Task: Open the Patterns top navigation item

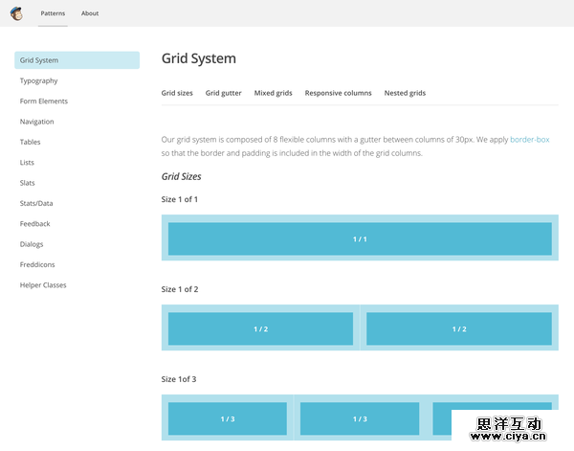Action: click(x=53, y=13)
